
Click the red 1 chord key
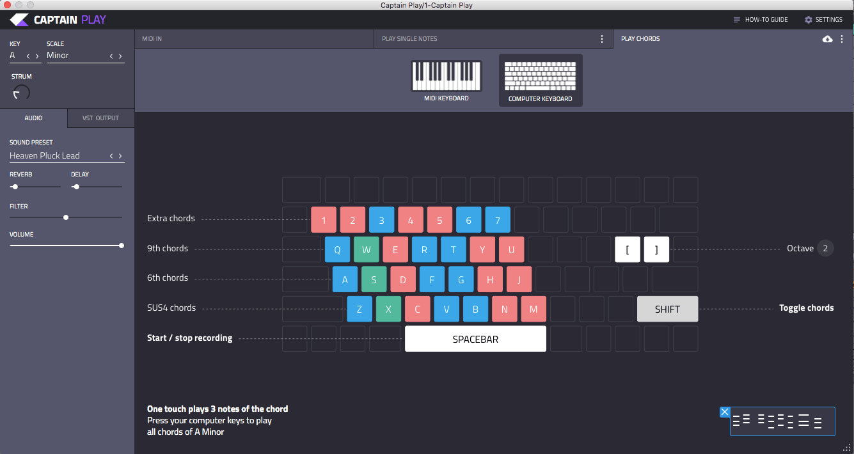(324, 219)
